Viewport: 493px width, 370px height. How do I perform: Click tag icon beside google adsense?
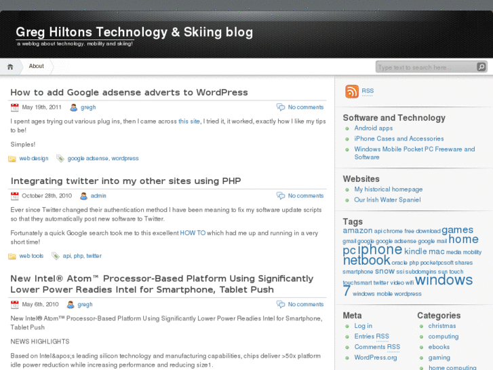(x=60, y=158)
